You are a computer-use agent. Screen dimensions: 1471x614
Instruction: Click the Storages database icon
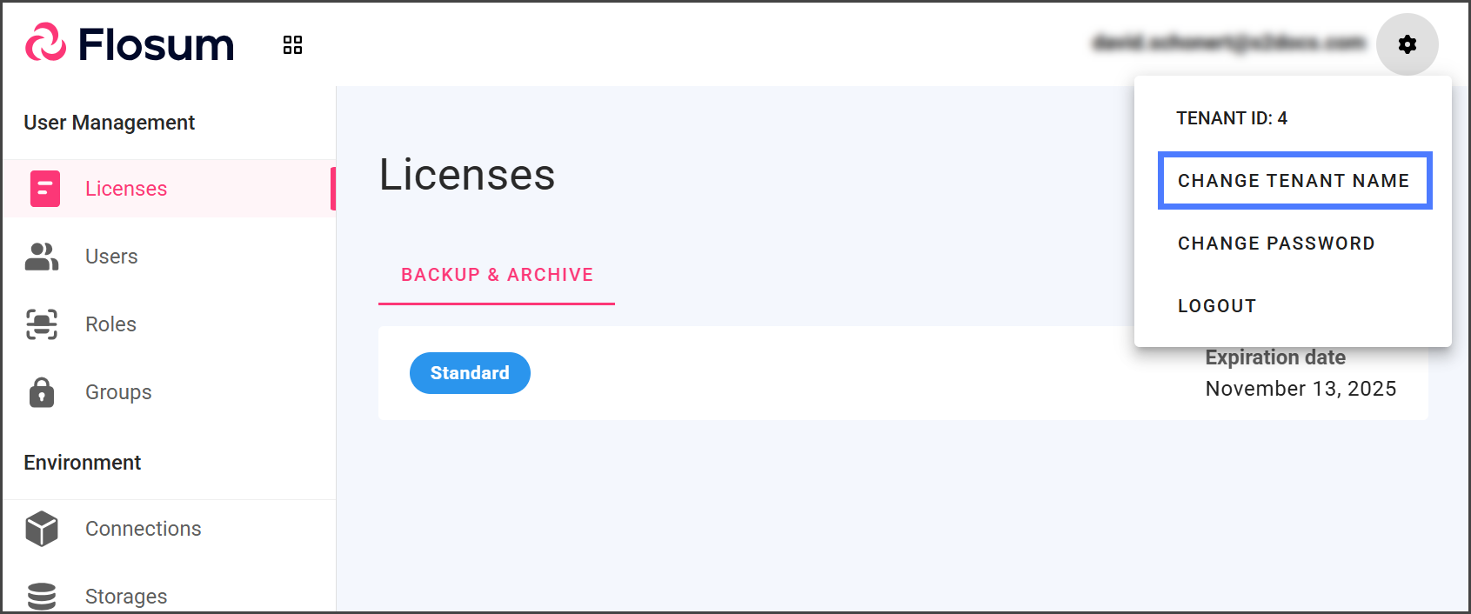coord(42,596)
